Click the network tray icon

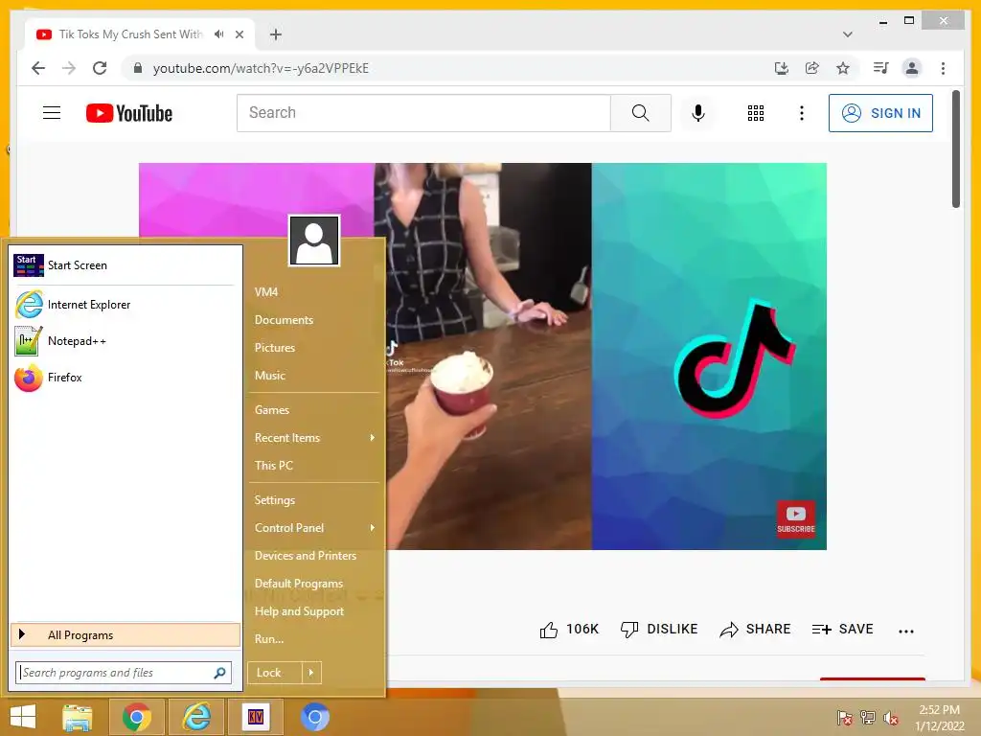(868, 718)
